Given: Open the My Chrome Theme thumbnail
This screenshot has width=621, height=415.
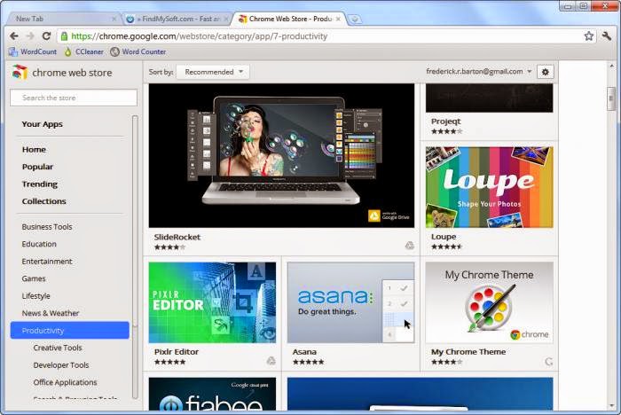Looking at the screenshot, I should (x=489, y=302).
